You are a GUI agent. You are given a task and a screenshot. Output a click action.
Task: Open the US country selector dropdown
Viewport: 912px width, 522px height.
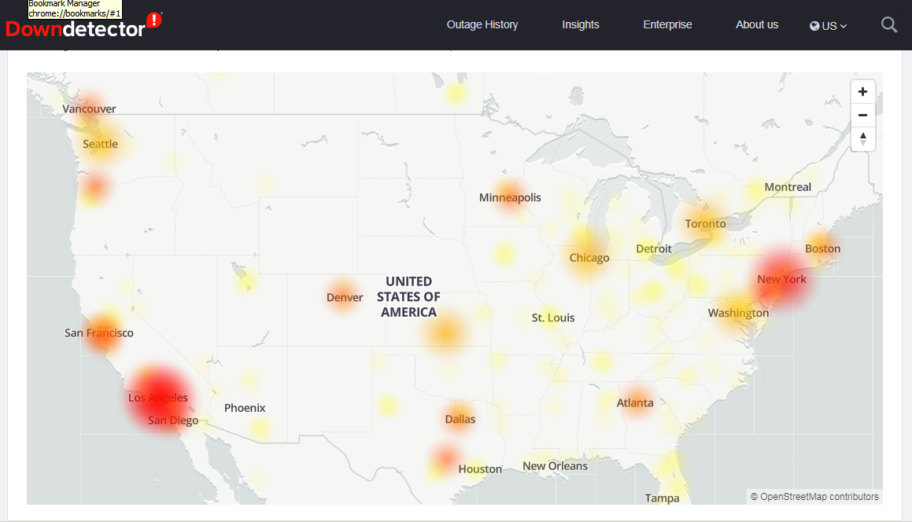coord(829,26)
